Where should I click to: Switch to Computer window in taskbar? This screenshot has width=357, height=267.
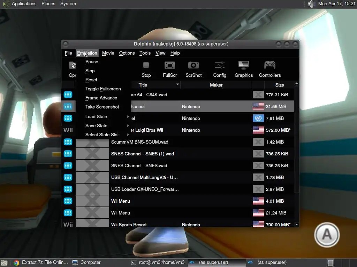coord(86,263)
